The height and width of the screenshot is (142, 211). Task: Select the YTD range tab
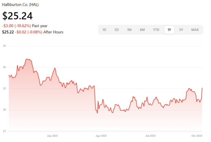pyautogui.click(x=156, y=30)
